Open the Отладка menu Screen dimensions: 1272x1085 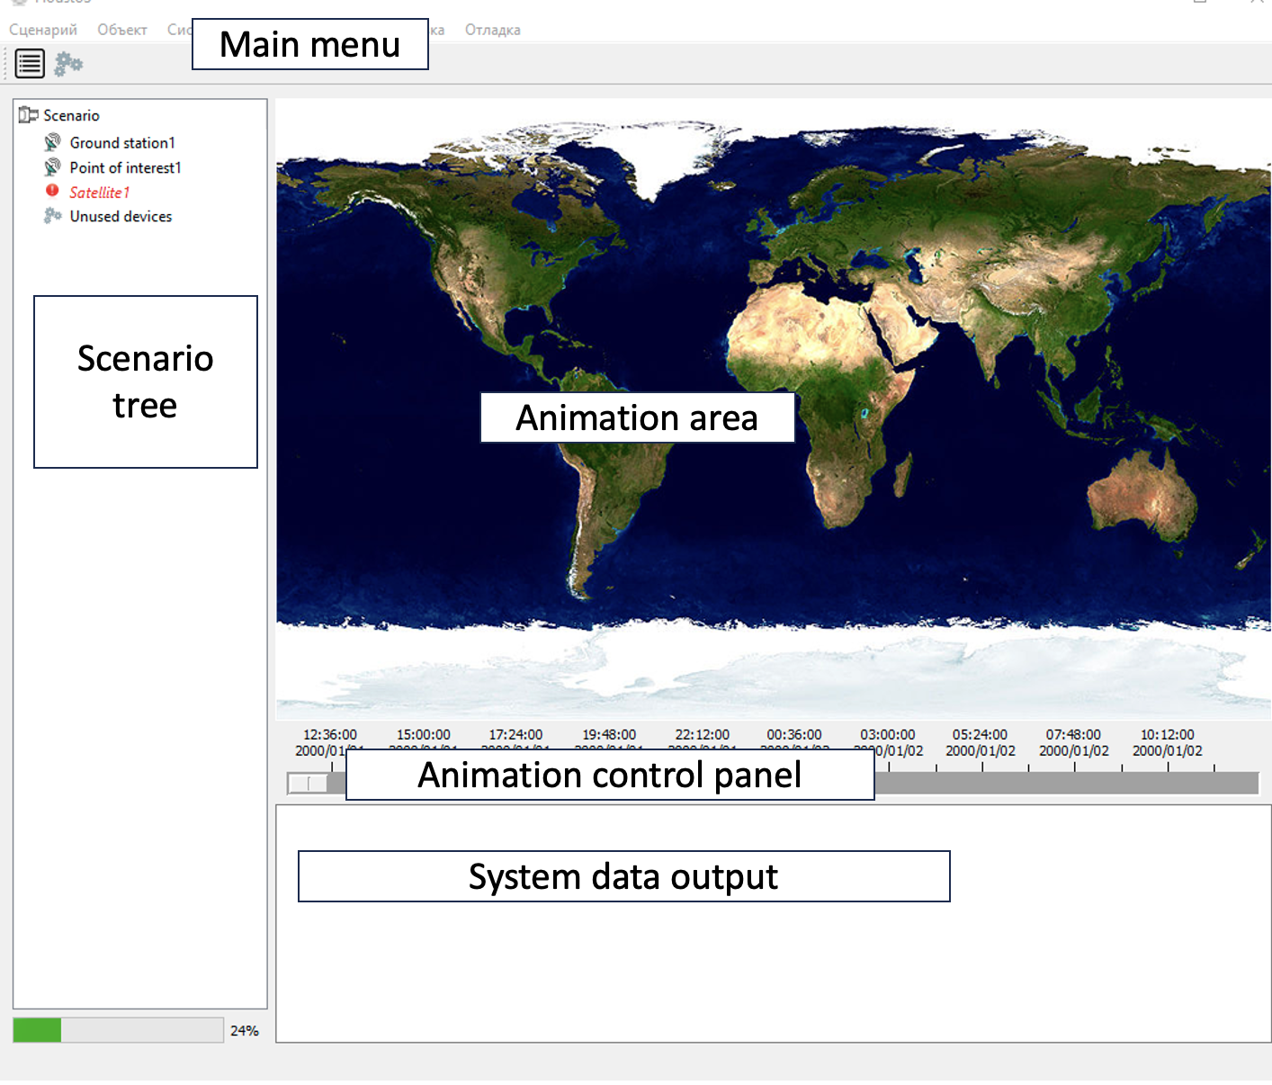coord(492,30)
